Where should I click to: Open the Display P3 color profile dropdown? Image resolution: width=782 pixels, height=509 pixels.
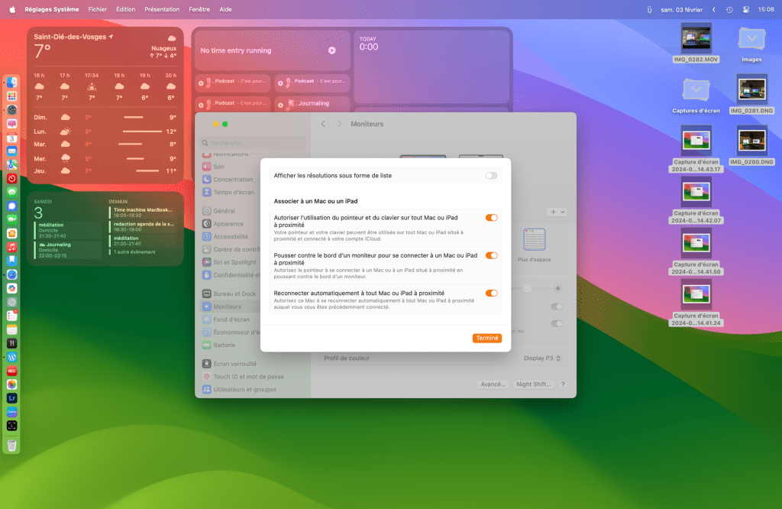click(543, 358)
